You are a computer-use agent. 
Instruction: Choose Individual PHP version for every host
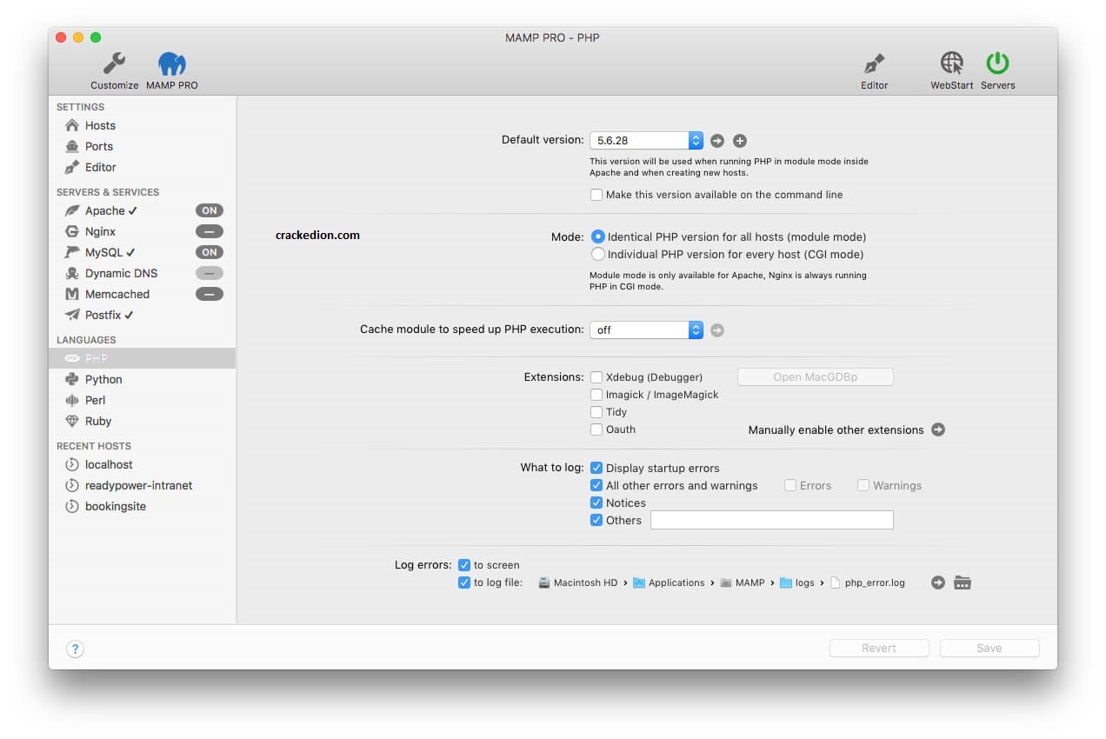pyautogui.click(x=597, y=255)
